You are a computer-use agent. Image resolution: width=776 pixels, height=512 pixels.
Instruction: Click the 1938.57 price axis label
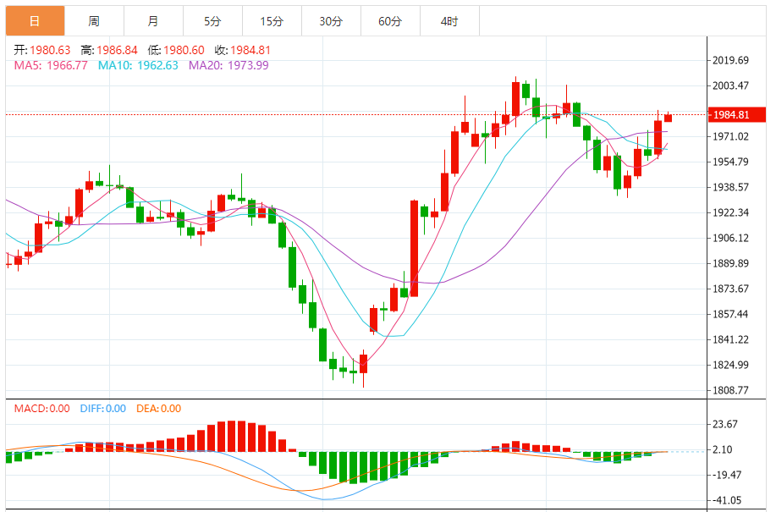point(730,187)
